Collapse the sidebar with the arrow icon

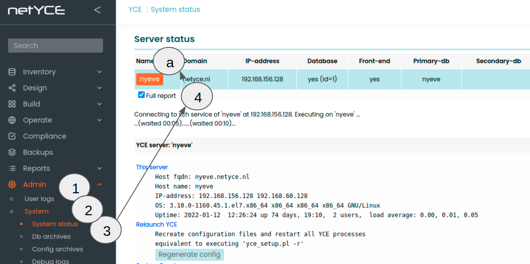[x=97, y=10]
